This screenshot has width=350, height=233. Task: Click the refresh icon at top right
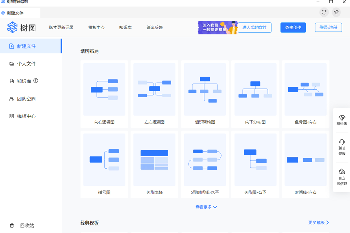(x=324, y=12)
